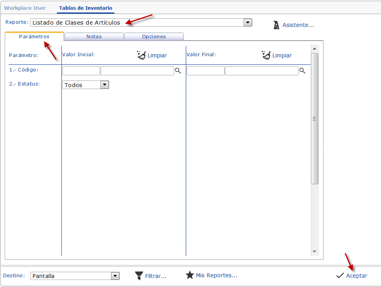Screen dimensions: 381x287
Task: Click the Aceptar button text
Action: [x=357, y=276]
